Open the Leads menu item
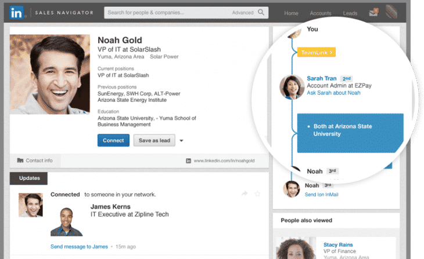Image resolution: width=424 pixels, height=259 pixels. (x=350, y=13)
